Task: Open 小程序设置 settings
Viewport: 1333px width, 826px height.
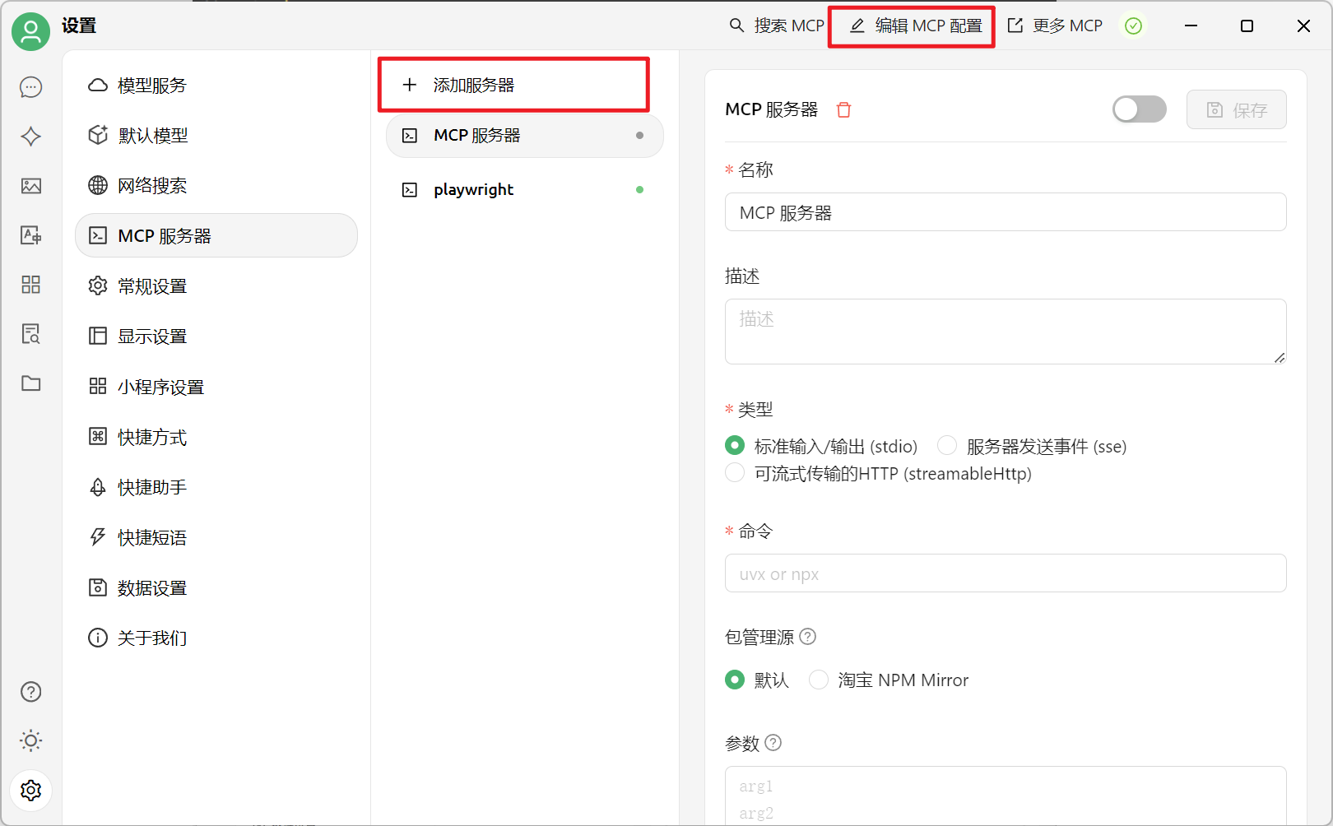Action: pos(216,386)
